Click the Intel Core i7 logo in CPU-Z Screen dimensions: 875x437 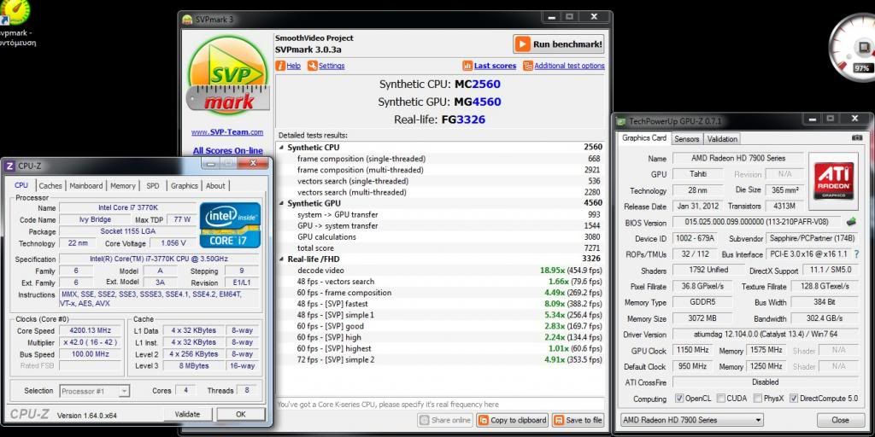tap(231, 225)
